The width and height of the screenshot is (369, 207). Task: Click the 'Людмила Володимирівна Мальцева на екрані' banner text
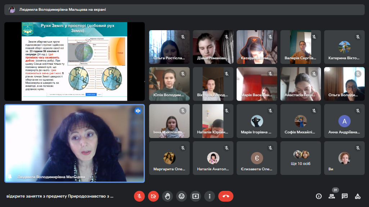(63, 10)
